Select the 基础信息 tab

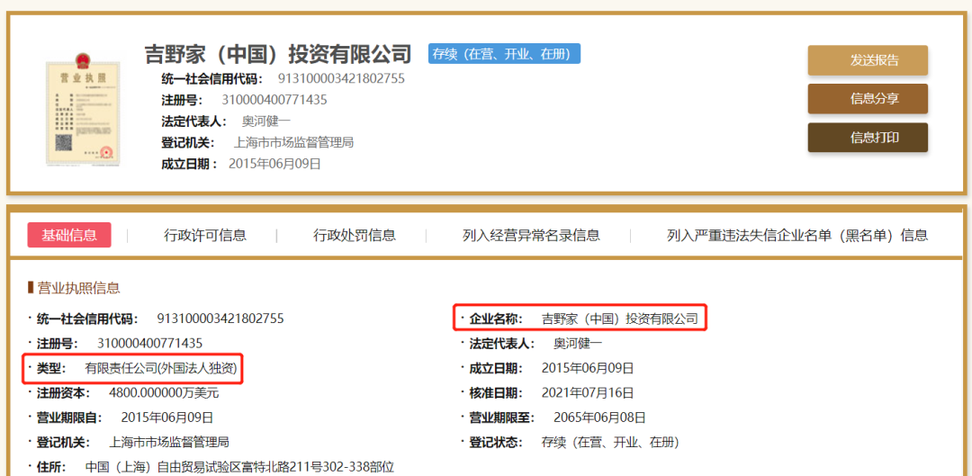click(x=68, y=235)
